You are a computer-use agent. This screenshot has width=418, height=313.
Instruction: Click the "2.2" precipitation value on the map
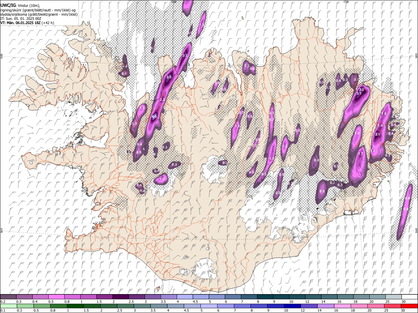click(162, 100)
